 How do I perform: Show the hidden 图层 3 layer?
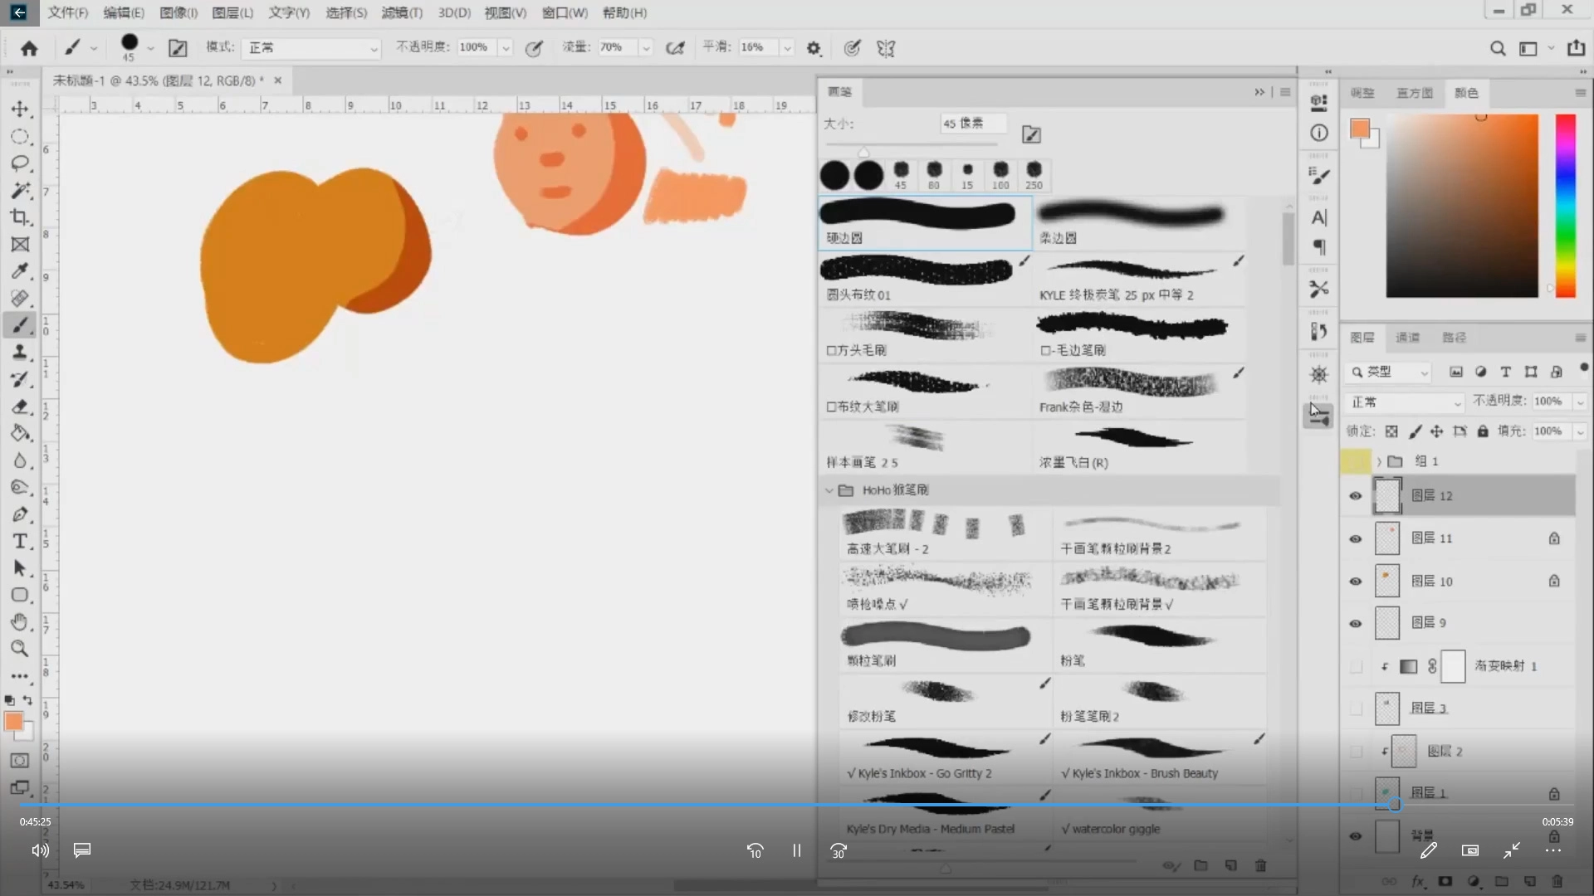[1356, 709]
